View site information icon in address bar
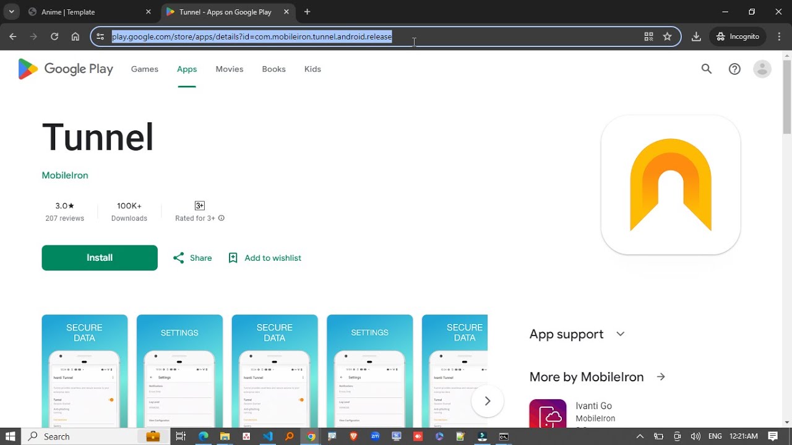Screen dimensions: 792x445 [x=100, y=36]
